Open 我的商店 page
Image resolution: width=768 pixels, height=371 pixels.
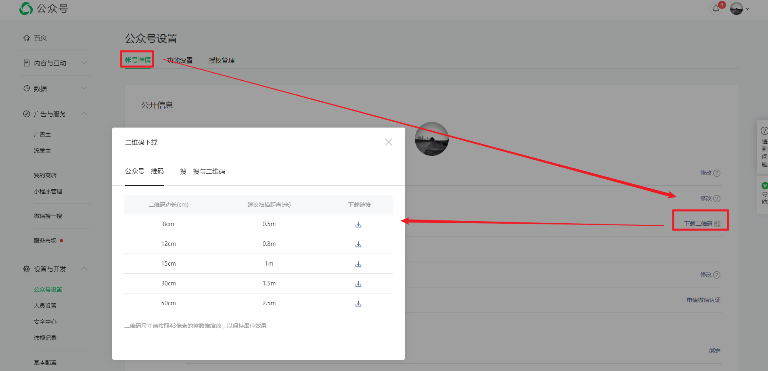45,175
